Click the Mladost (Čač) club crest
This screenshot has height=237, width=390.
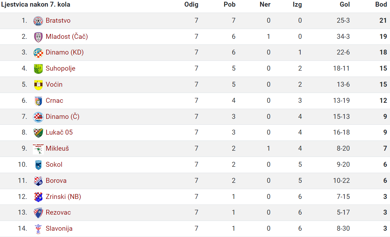[x=38, y=37]
